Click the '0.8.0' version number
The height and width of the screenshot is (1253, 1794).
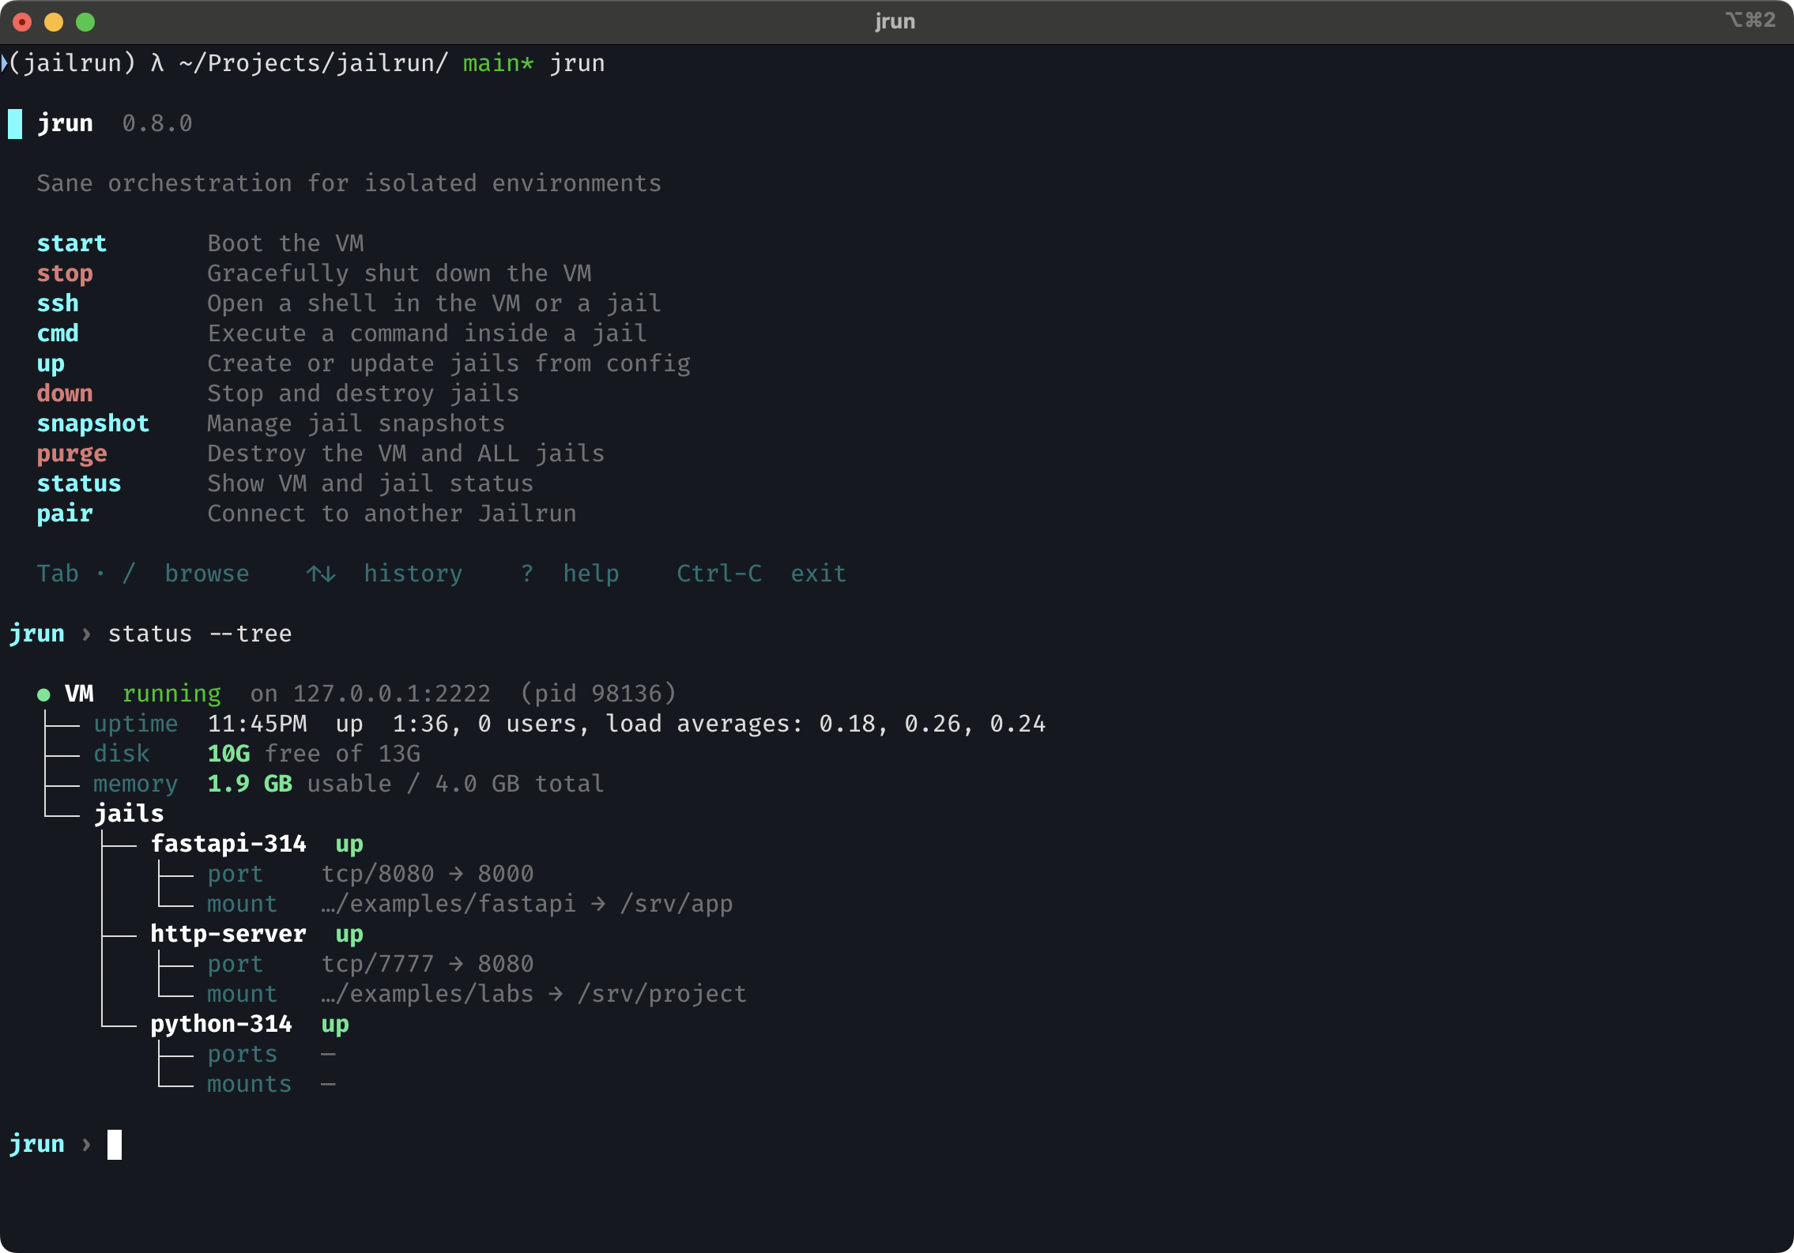[x=157, y=123]
